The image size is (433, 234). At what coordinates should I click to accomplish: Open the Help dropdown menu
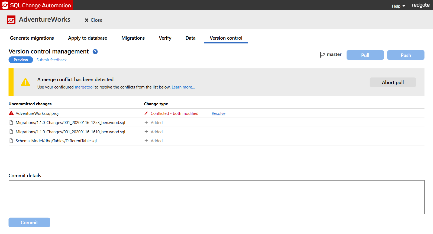[x=398, y=6]
